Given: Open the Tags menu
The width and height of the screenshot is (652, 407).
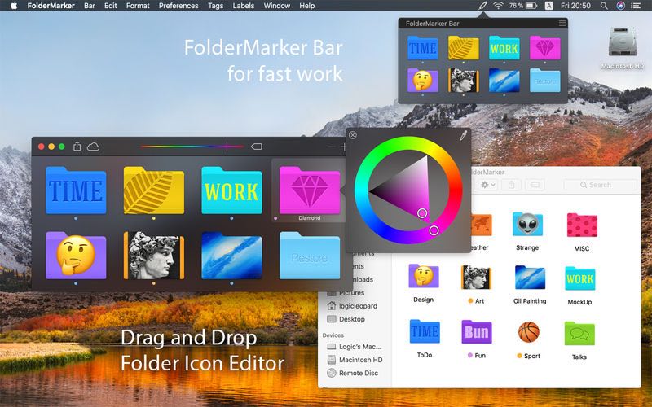Looking at the screenshot, I should point(215,6).
